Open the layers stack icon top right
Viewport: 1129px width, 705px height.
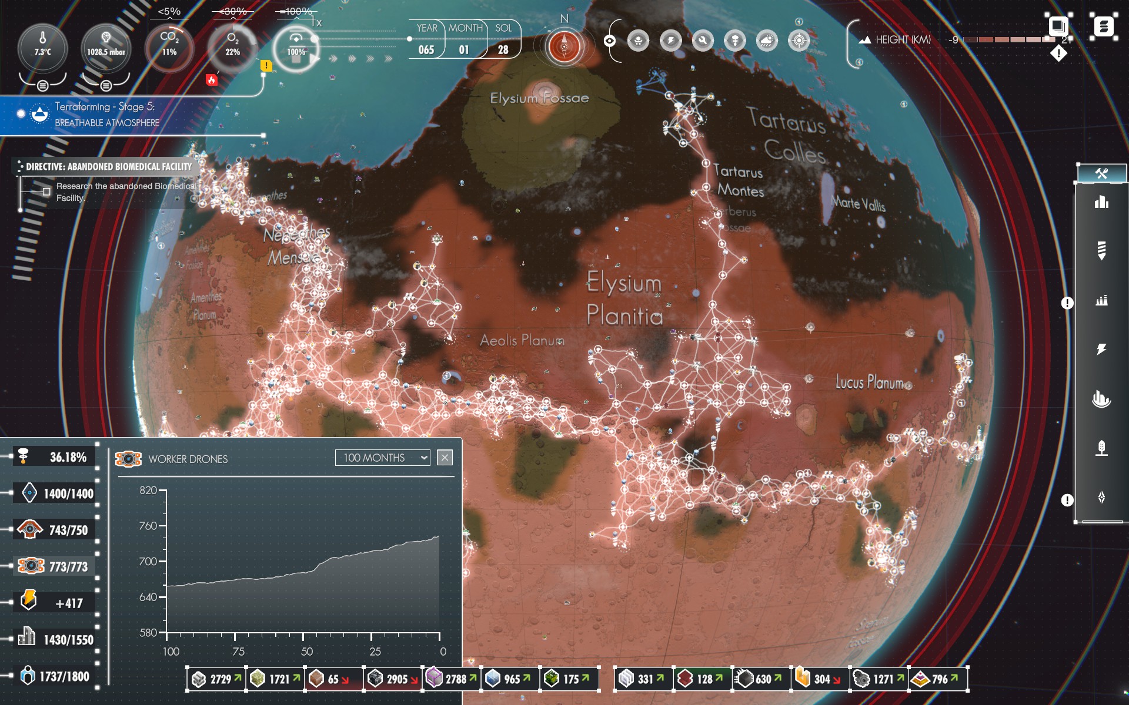pyautogui.click(x=1058, y=26)
